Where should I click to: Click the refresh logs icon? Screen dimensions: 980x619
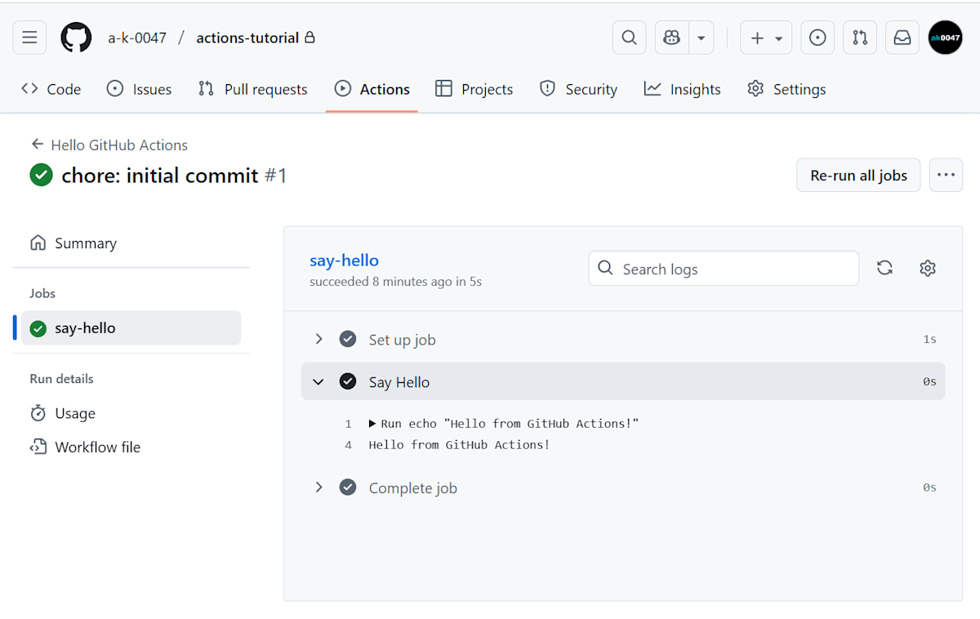(884, 268)
